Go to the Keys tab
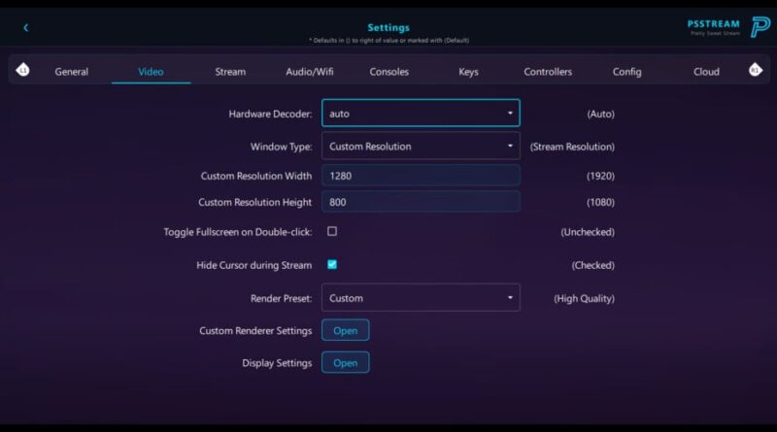Image resolution: width=777 pixels, height=432 pixels. (468, 72)
